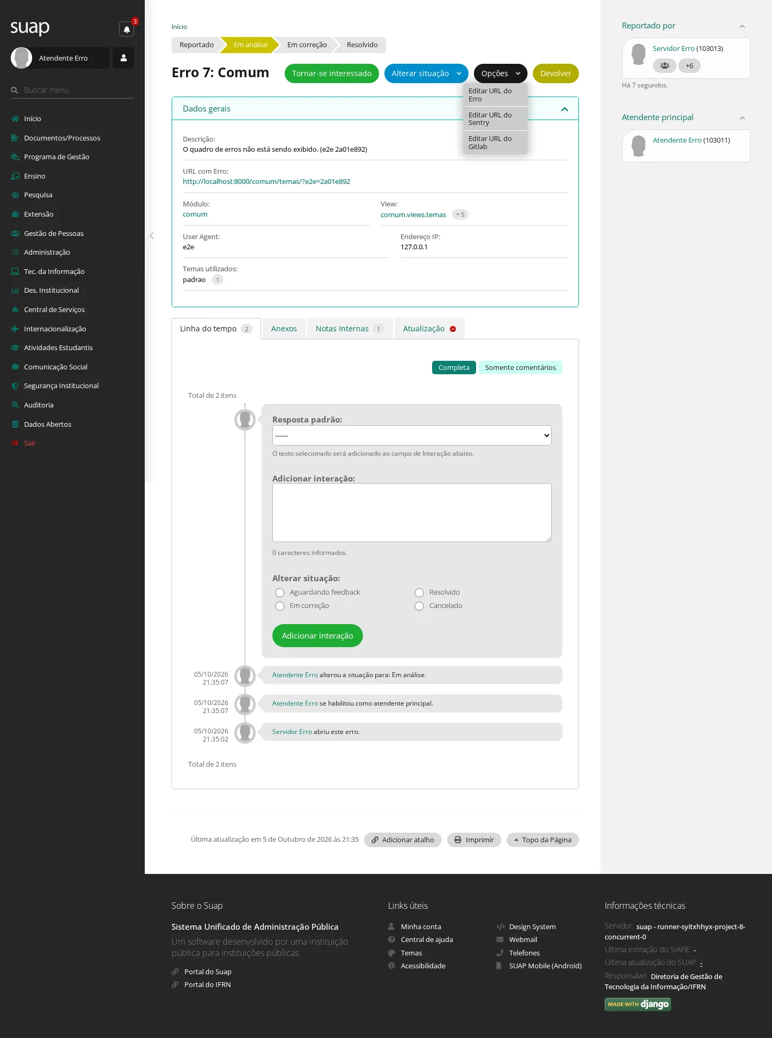Switch timeline to Somente comentários

tap(520, 367)
